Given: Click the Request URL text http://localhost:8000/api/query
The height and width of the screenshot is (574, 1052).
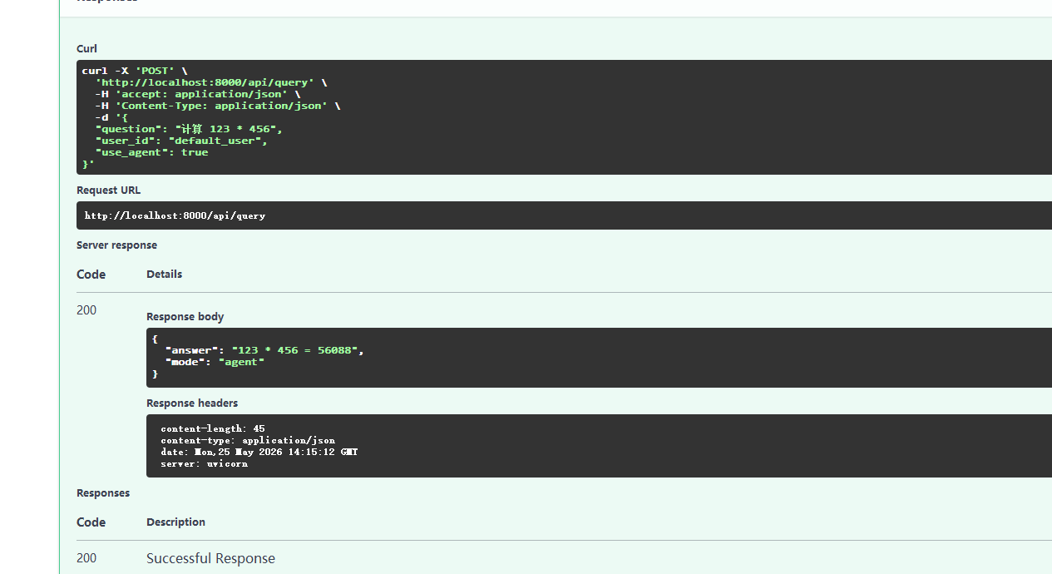Looking at the screenshot, I should pyautogui.click(x=175, y=215).
